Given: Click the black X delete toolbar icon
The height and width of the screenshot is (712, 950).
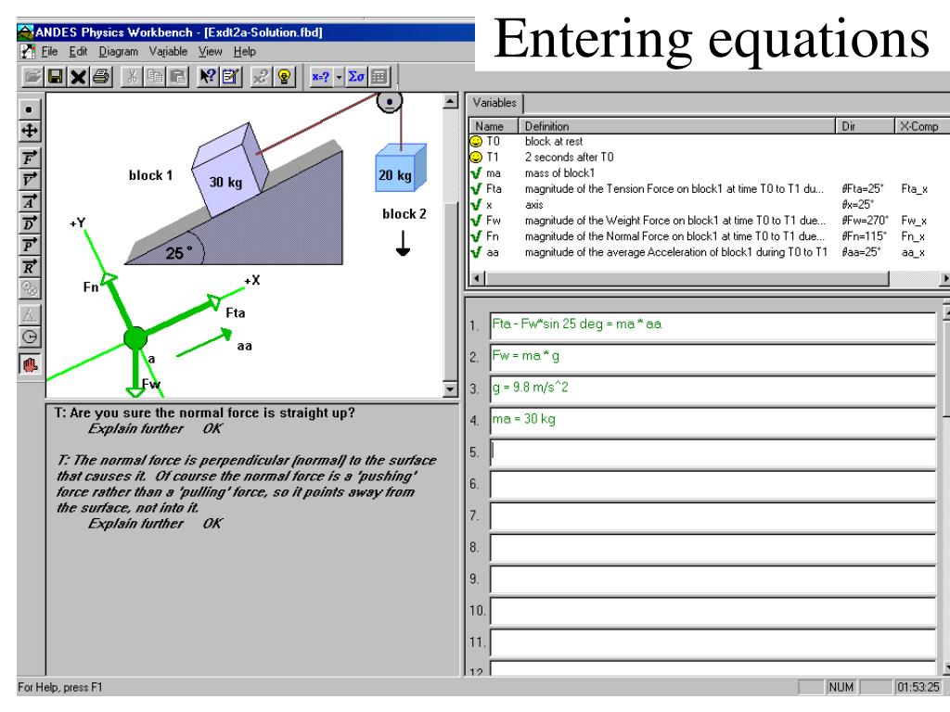Looking at the screenshot, I should point(78,77).
